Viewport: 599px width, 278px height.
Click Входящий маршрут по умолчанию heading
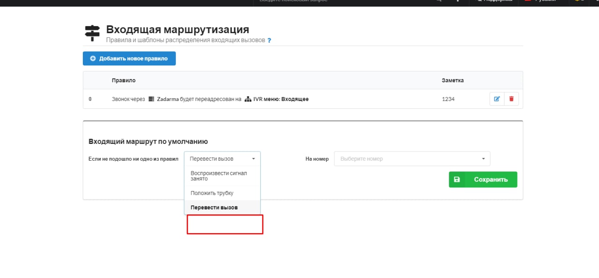point(148,142)
